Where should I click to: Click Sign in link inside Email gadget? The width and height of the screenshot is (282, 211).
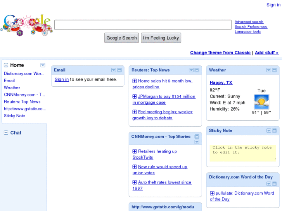(62, 79)
